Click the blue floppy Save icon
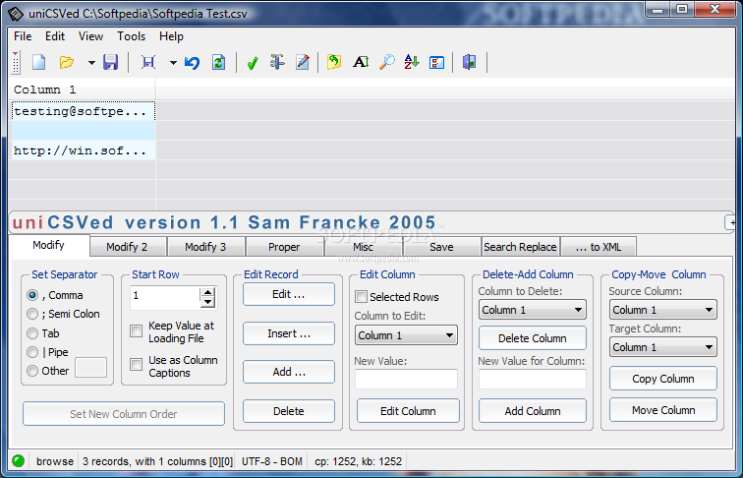Screen dimensions: 743x478 tap(110, 62)
